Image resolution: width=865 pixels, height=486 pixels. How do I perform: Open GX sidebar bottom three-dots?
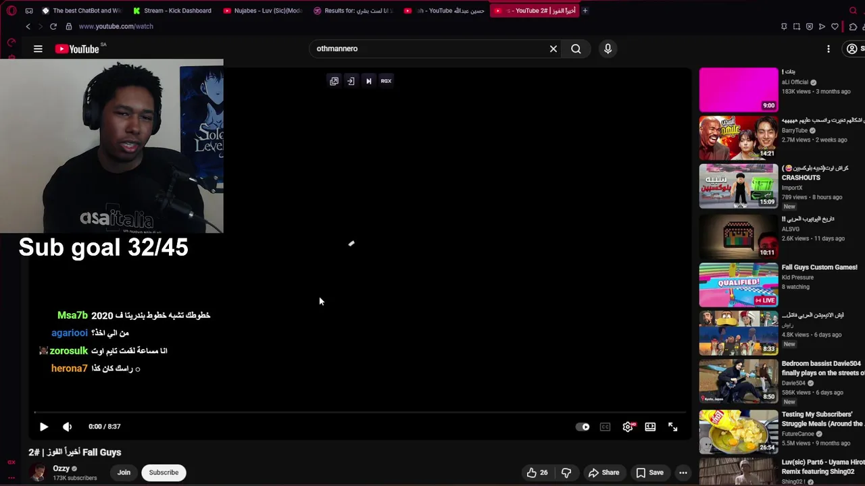tap(11, 477)
